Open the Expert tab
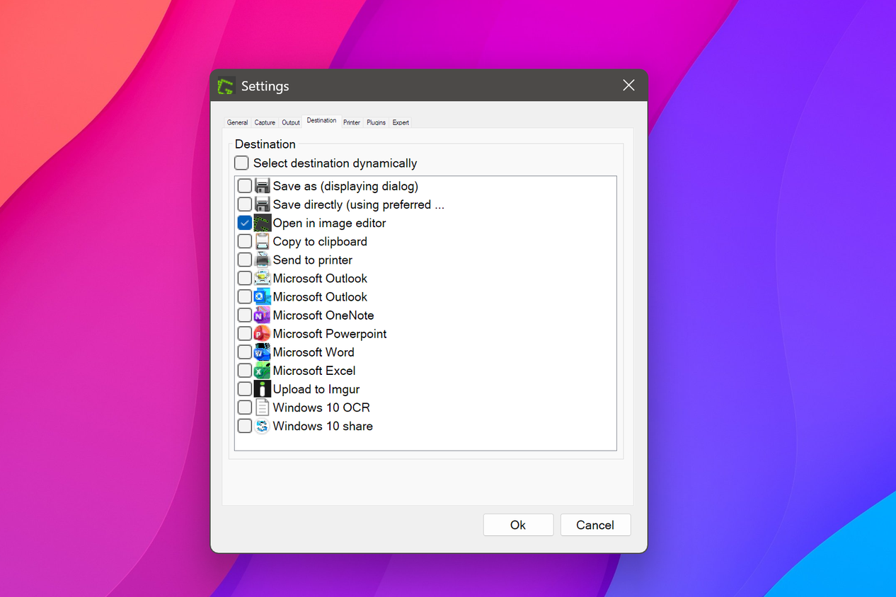 click(401, 122)
